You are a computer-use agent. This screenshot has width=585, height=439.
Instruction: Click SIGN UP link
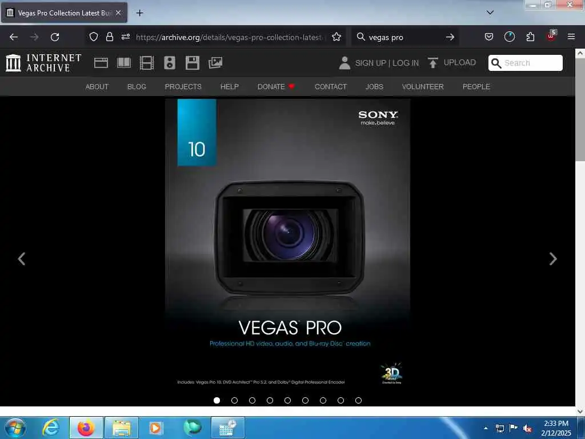pos(370,63)
